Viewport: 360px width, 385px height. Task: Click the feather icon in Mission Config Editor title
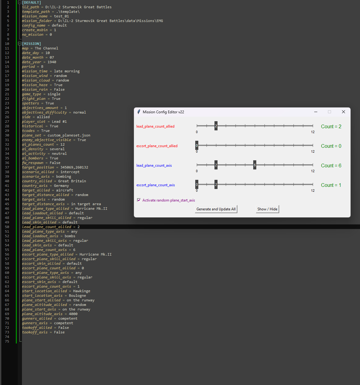[139, 112]
